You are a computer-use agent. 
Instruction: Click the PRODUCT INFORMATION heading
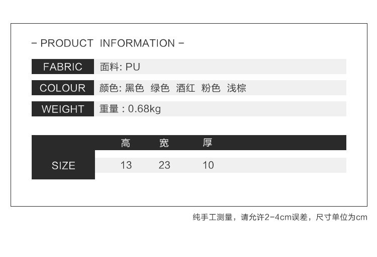(x=108, y=43)
